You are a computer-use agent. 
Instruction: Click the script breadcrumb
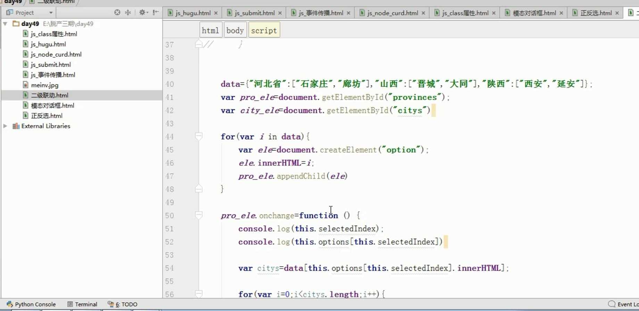264,30
